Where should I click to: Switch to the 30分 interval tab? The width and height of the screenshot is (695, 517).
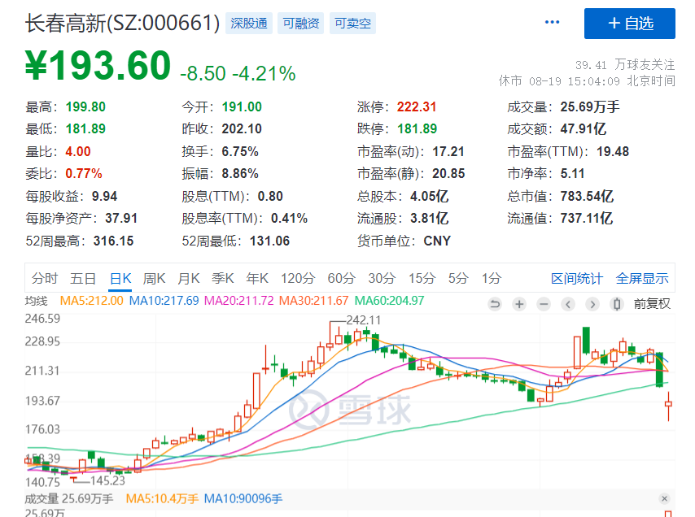tap(382, 279)
